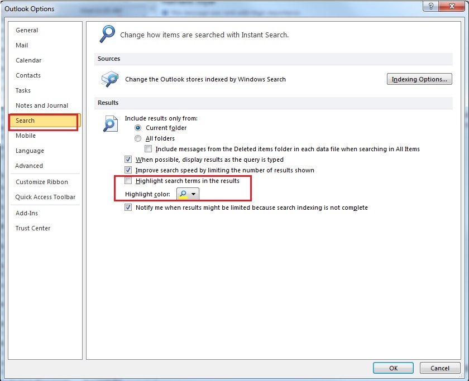
Task: Click 'Include results only from:' label
Action: [x=161, y=118]
